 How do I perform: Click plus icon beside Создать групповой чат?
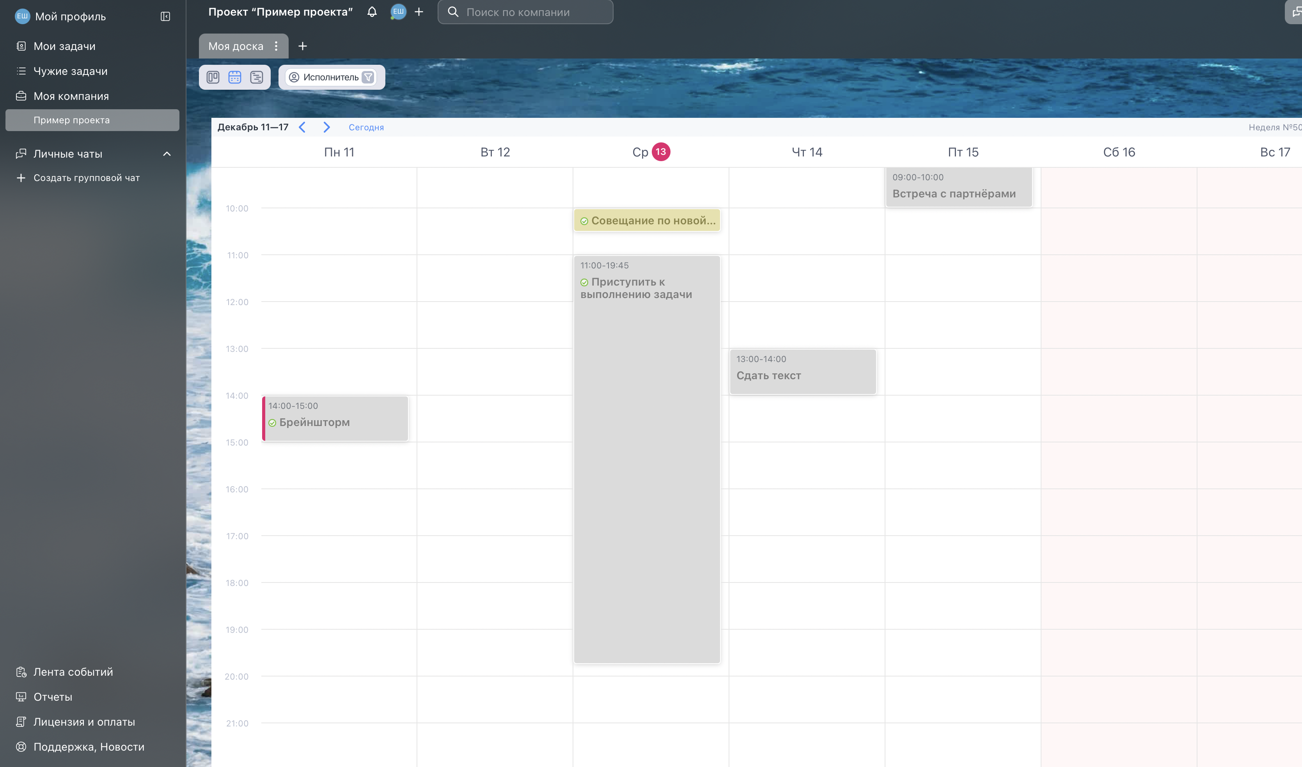click(21, 178)
